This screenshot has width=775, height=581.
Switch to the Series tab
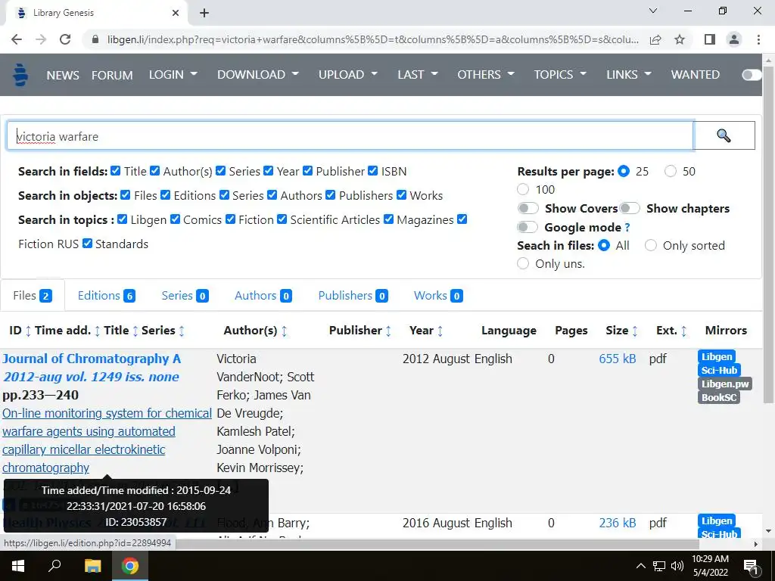[x=185, y=296]
